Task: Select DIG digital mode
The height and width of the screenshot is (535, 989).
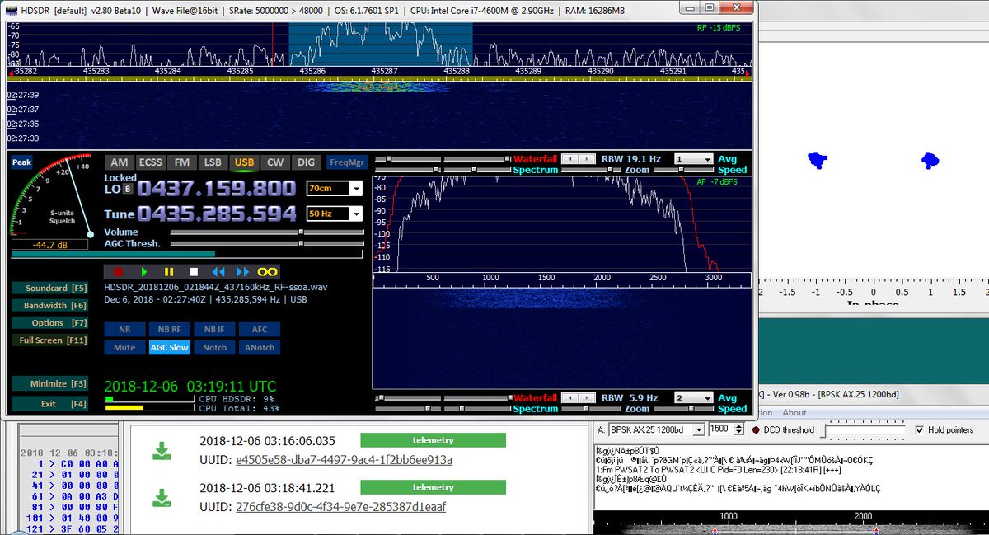Action: tap(306, 162)
